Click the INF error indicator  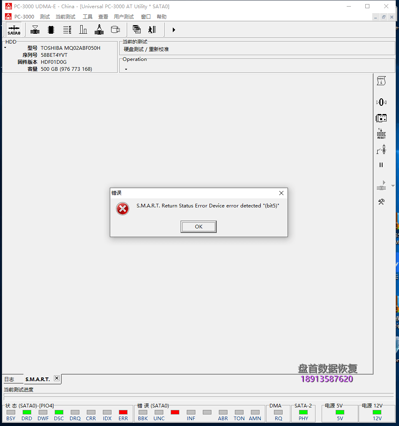191,412
